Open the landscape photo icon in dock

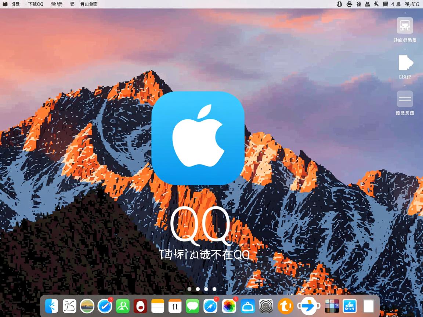(87, 306)
